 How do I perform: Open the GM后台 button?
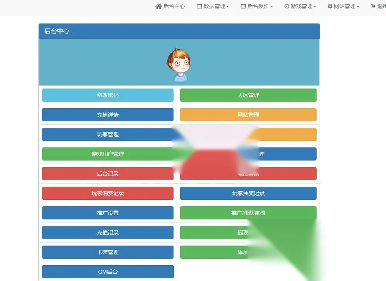click(108, 272)
